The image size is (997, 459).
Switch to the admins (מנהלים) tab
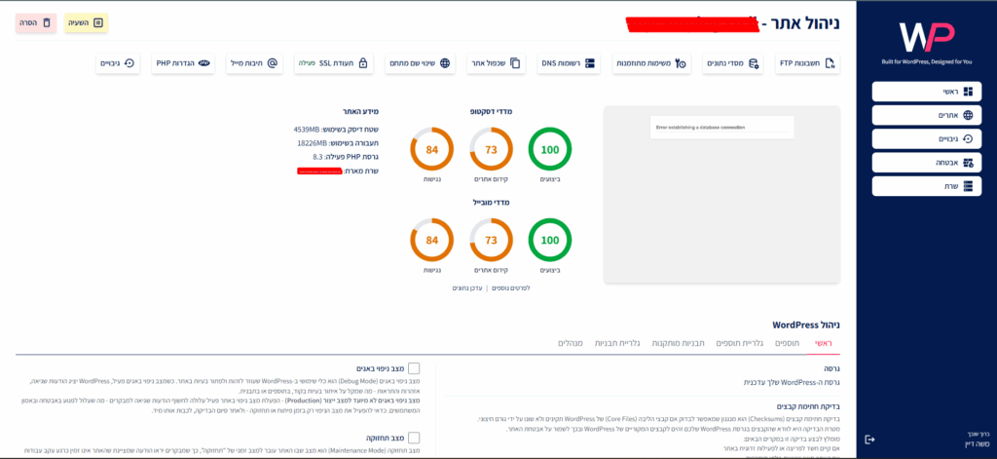tap(571, 343)
